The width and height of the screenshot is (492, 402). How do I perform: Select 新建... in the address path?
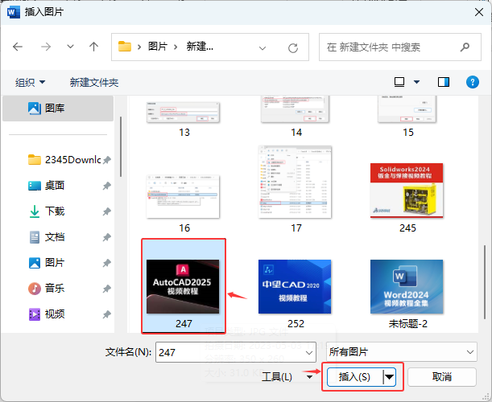(200, 47)
